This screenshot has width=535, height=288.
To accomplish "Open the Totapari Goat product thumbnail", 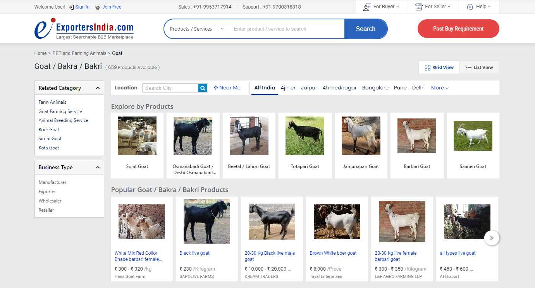I will click(x=305, y=136).
